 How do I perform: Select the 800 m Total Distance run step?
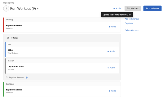(x=62, y=50)
